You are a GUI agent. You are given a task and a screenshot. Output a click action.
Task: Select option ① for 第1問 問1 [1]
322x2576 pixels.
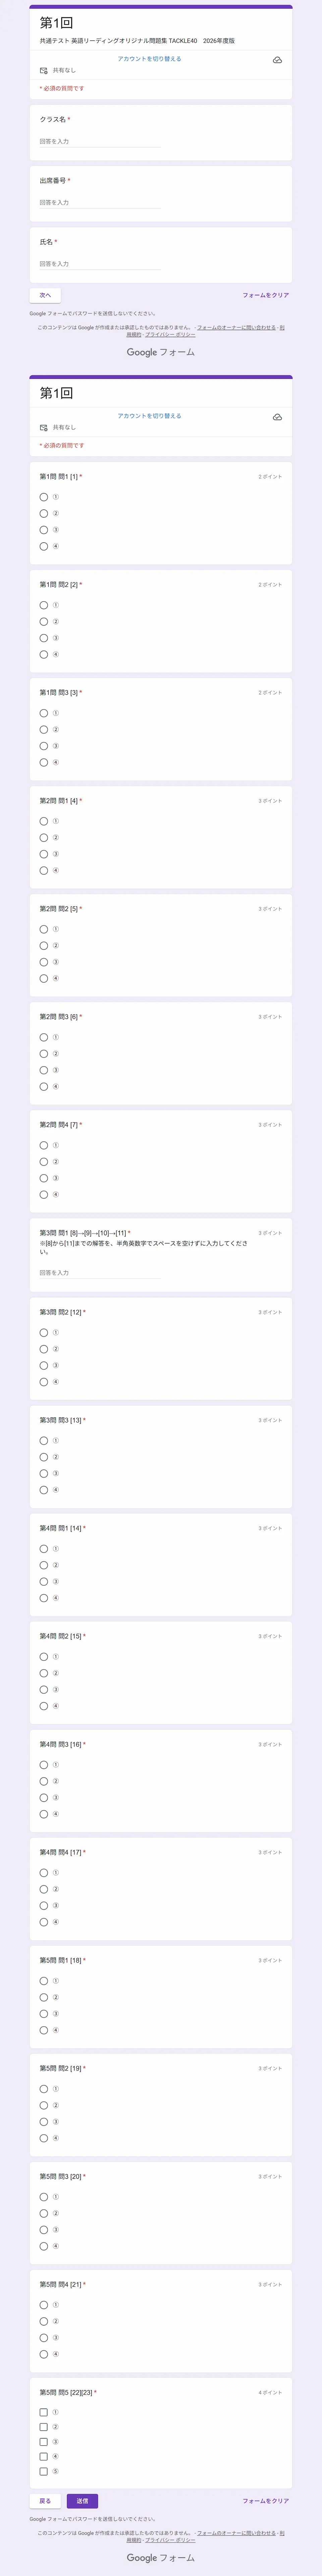(44, 497)
